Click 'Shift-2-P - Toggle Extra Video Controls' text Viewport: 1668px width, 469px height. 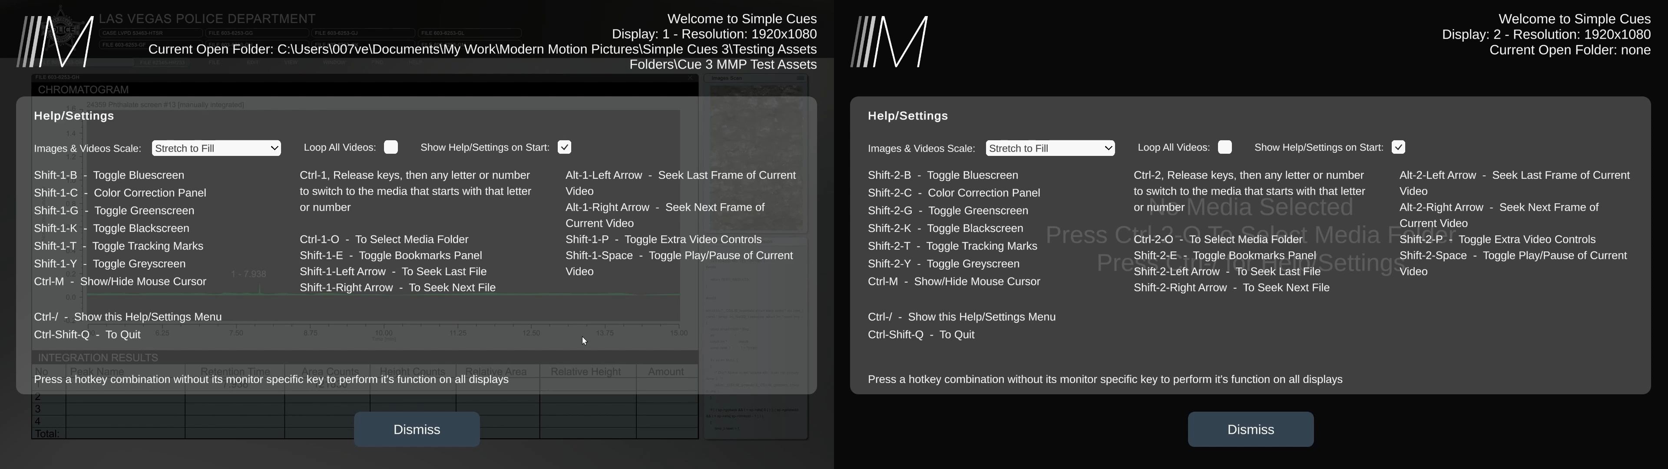click(x=1498, y=240)
